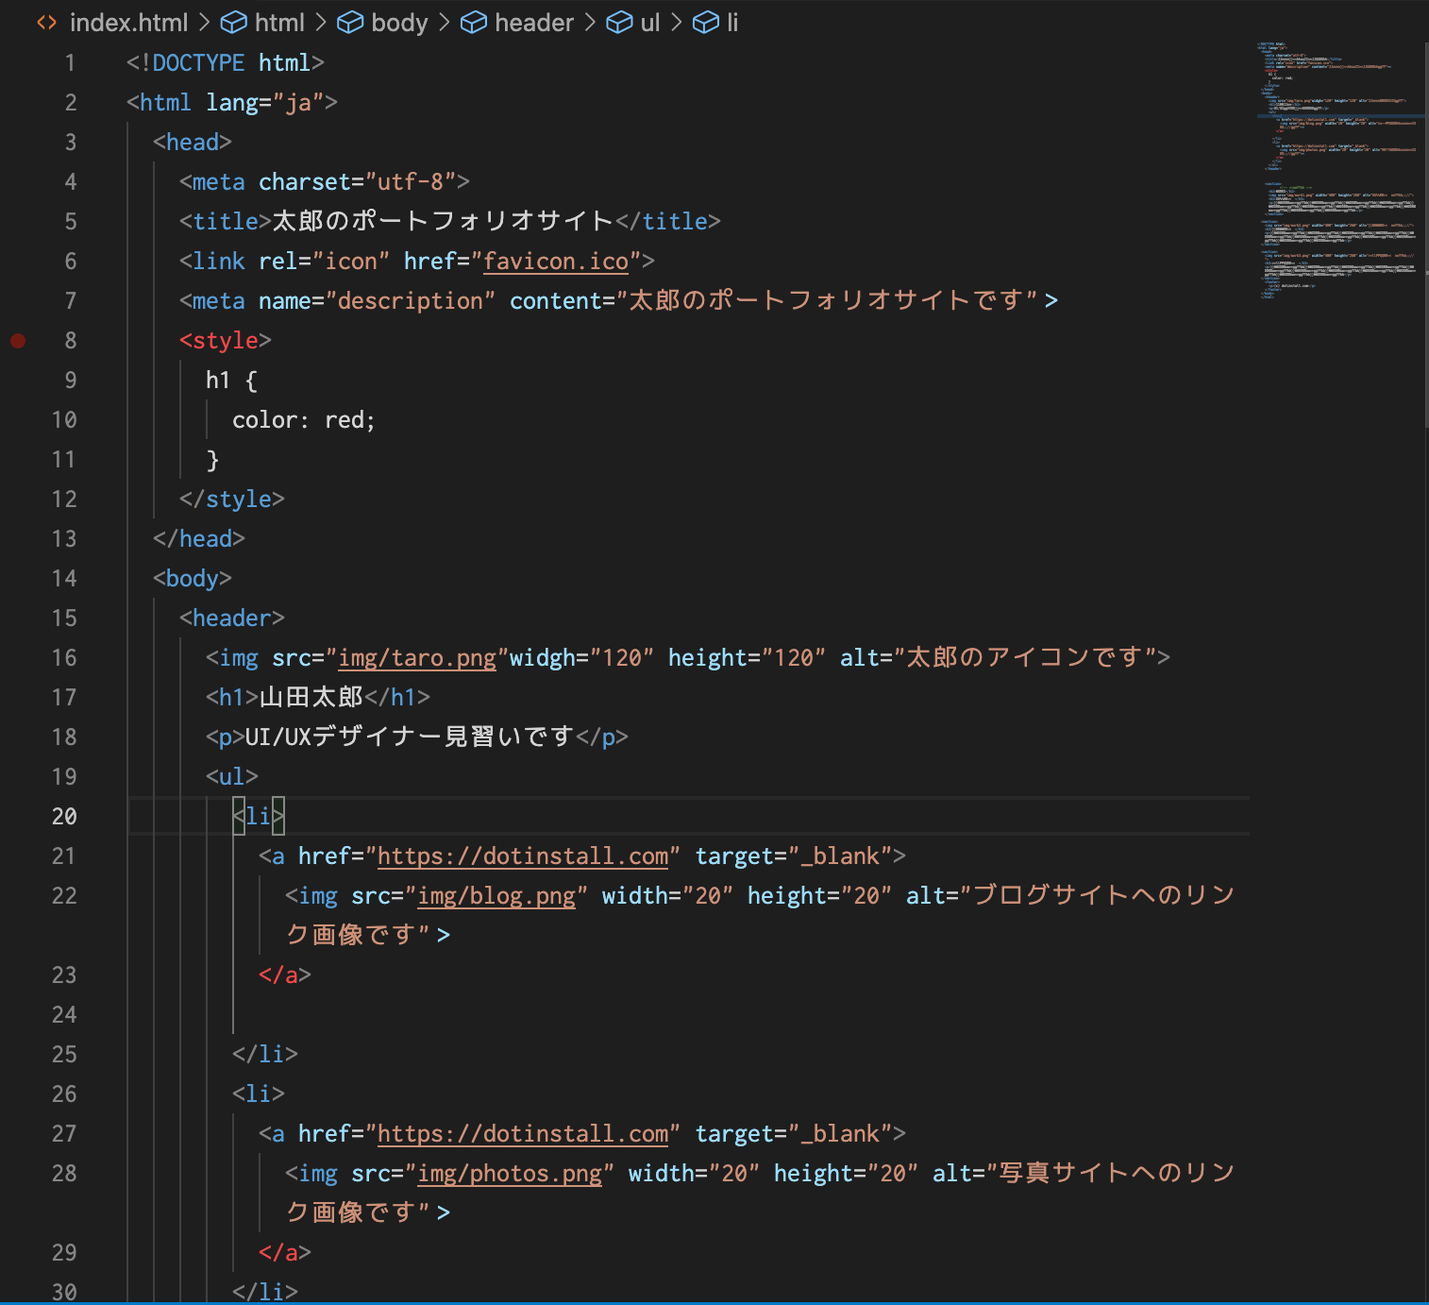This screenshot has width=1429, height=1305.
Task: Click the li element icon in the breadcrumbs
Action: (707, 22)
